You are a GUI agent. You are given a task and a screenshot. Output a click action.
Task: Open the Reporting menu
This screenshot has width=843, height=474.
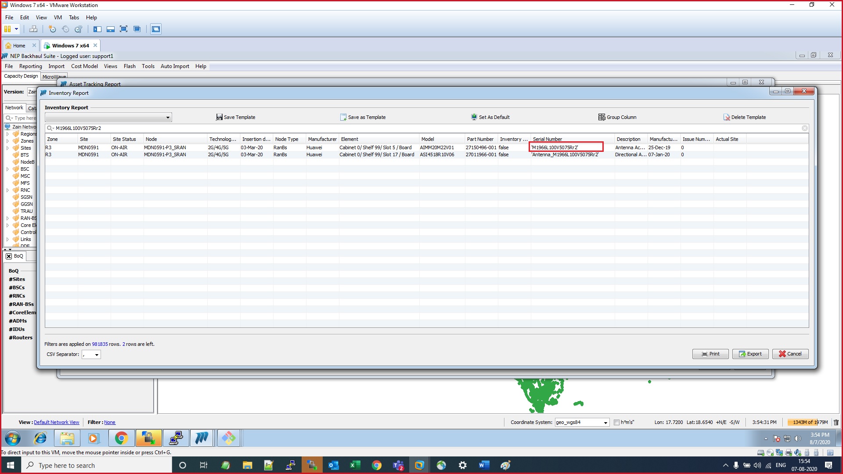click(30, 66)
